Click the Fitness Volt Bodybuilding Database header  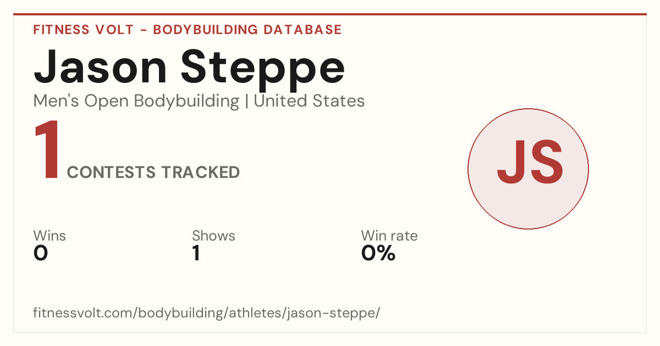[188, 30]
